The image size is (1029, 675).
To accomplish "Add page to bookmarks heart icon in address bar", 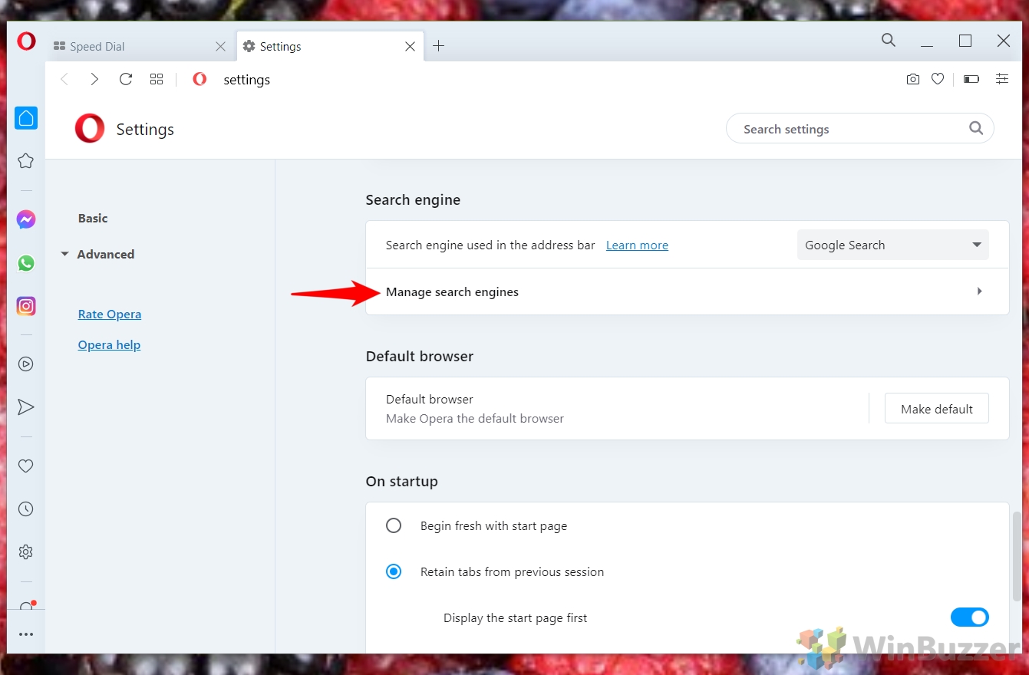I will click(938, 79).
